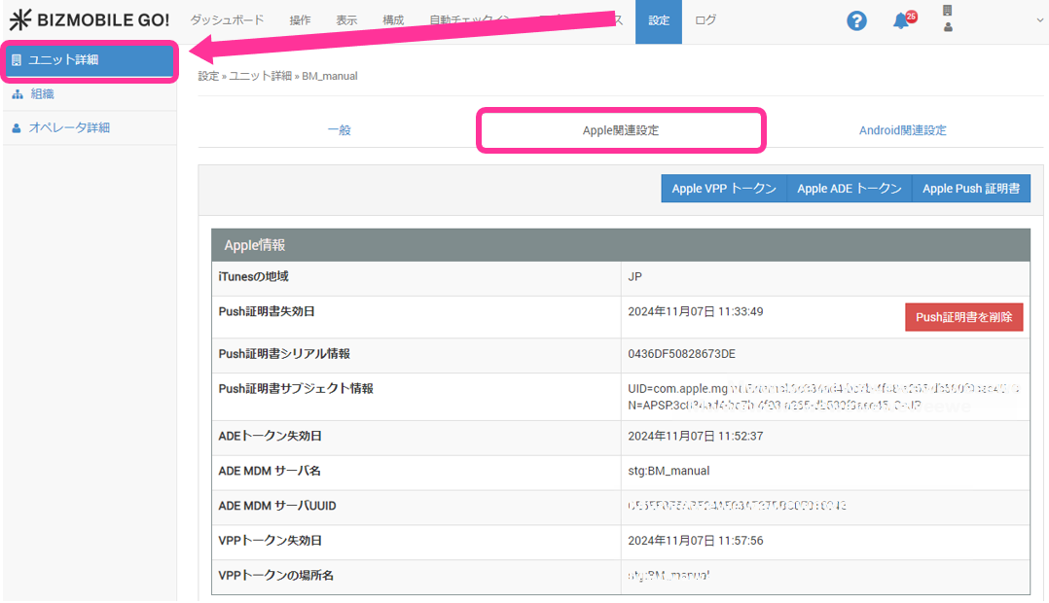Open the 表示 menu
Viewport: 1049px width, 603px height.
click(x=346, y=20)
